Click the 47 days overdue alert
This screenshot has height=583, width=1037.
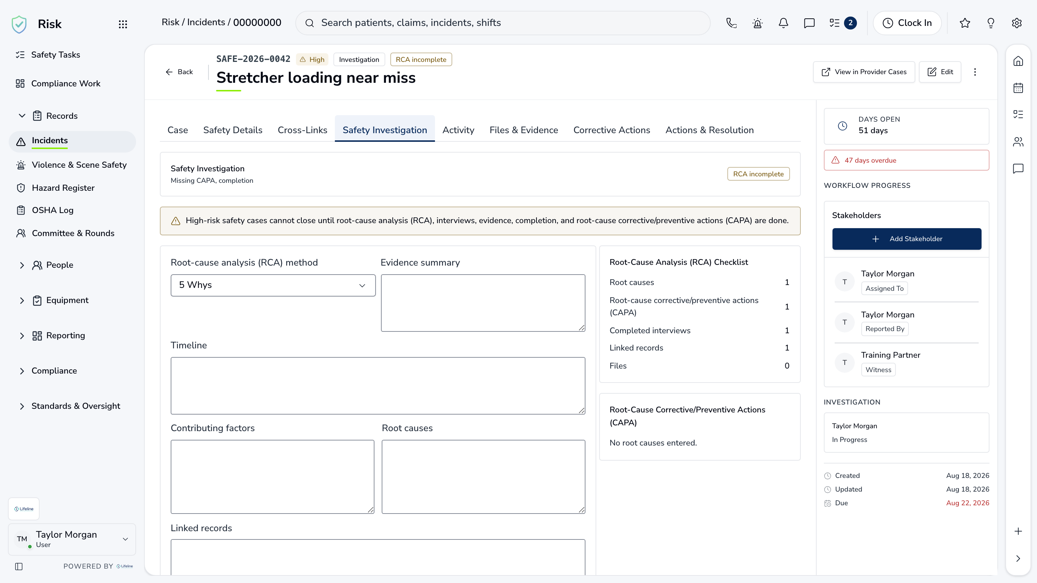click(906, 161)
